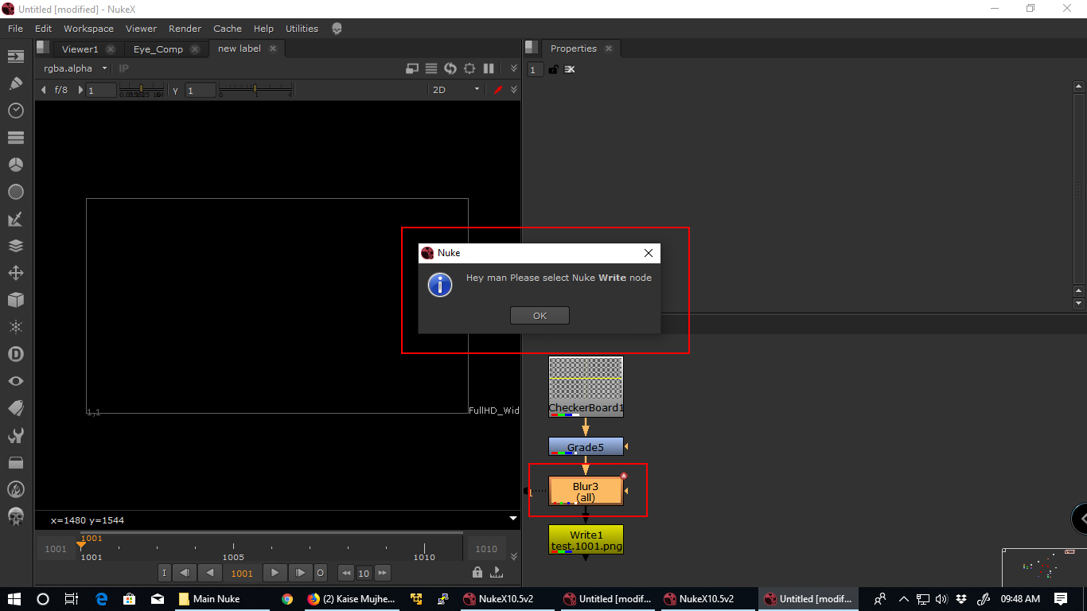Select the Write1 node
The image size is (1087, 611).
(586, 539)
